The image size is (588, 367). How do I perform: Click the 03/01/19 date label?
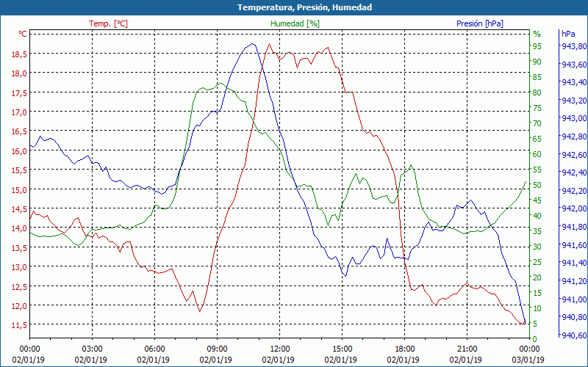[x=528, y=360]
